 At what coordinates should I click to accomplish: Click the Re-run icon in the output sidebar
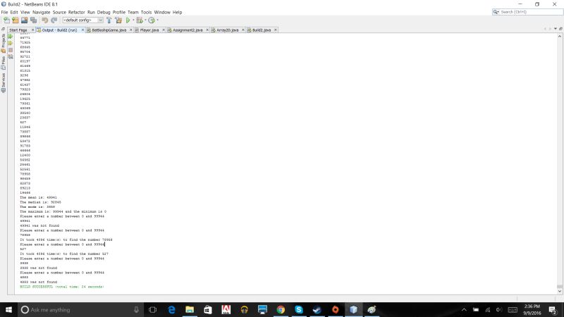[11, 37]
